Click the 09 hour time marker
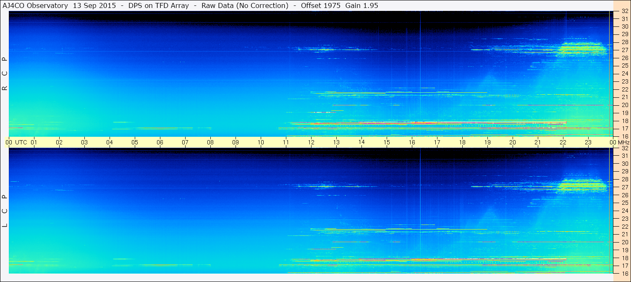The height and width of the screenshot is (282, 631). click(236, 142)
